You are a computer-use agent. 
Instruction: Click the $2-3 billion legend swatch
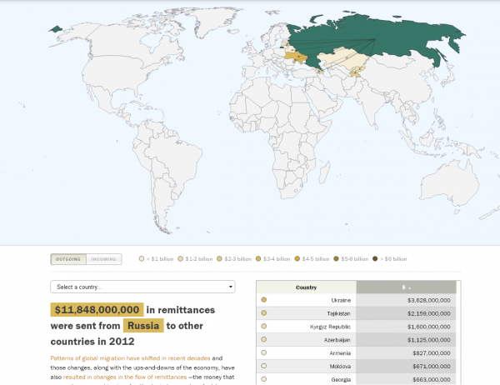coord(219,258)
